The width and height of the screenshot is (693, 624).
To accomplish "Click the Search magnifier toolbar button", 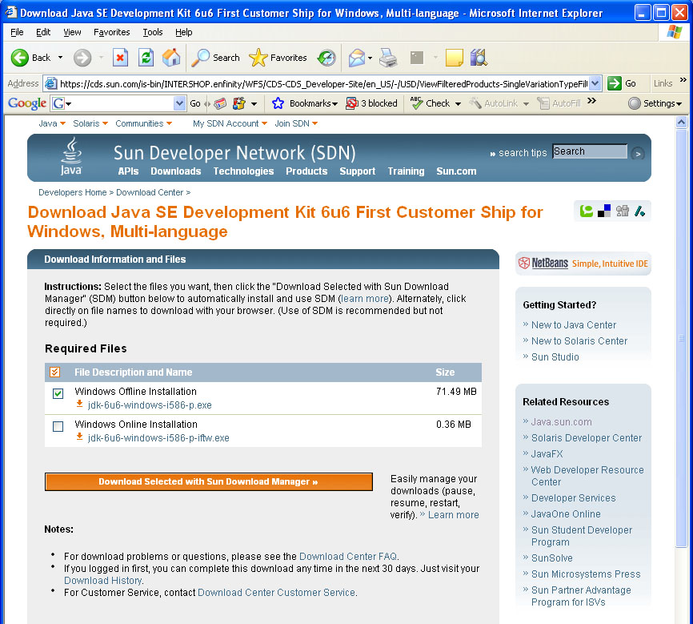I will [x=216, y=58].
